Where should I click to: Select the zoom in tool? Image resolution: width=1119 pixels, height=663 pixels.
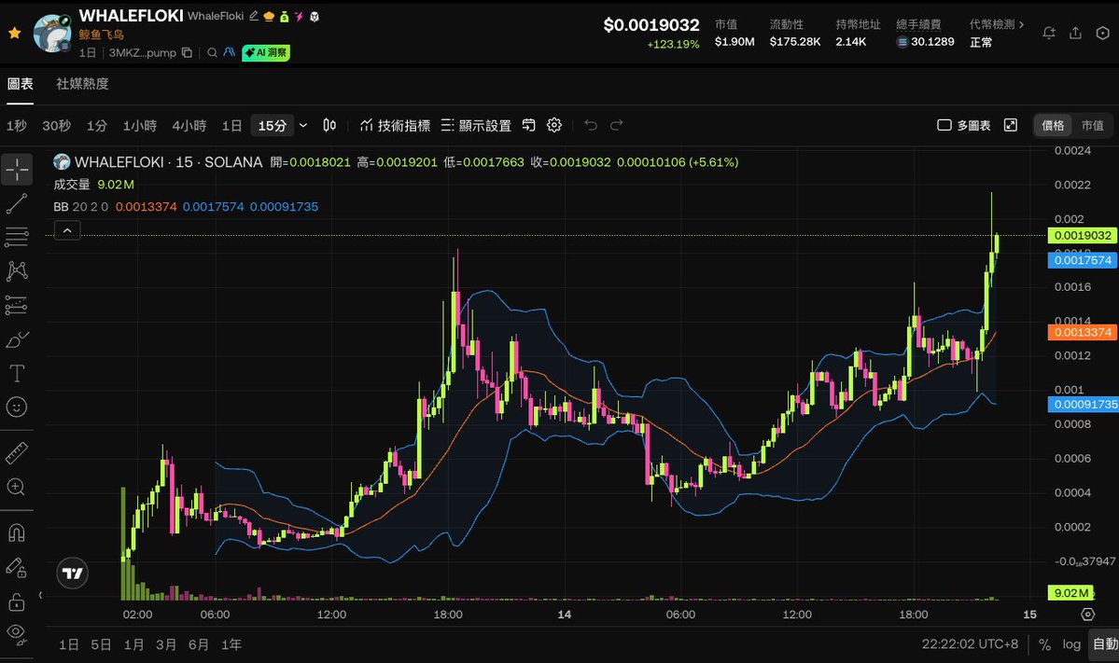click(17, 487)
